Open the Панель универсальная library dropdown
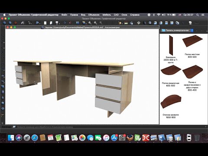The height and width of the screenshot is (156, 208). 177,30
